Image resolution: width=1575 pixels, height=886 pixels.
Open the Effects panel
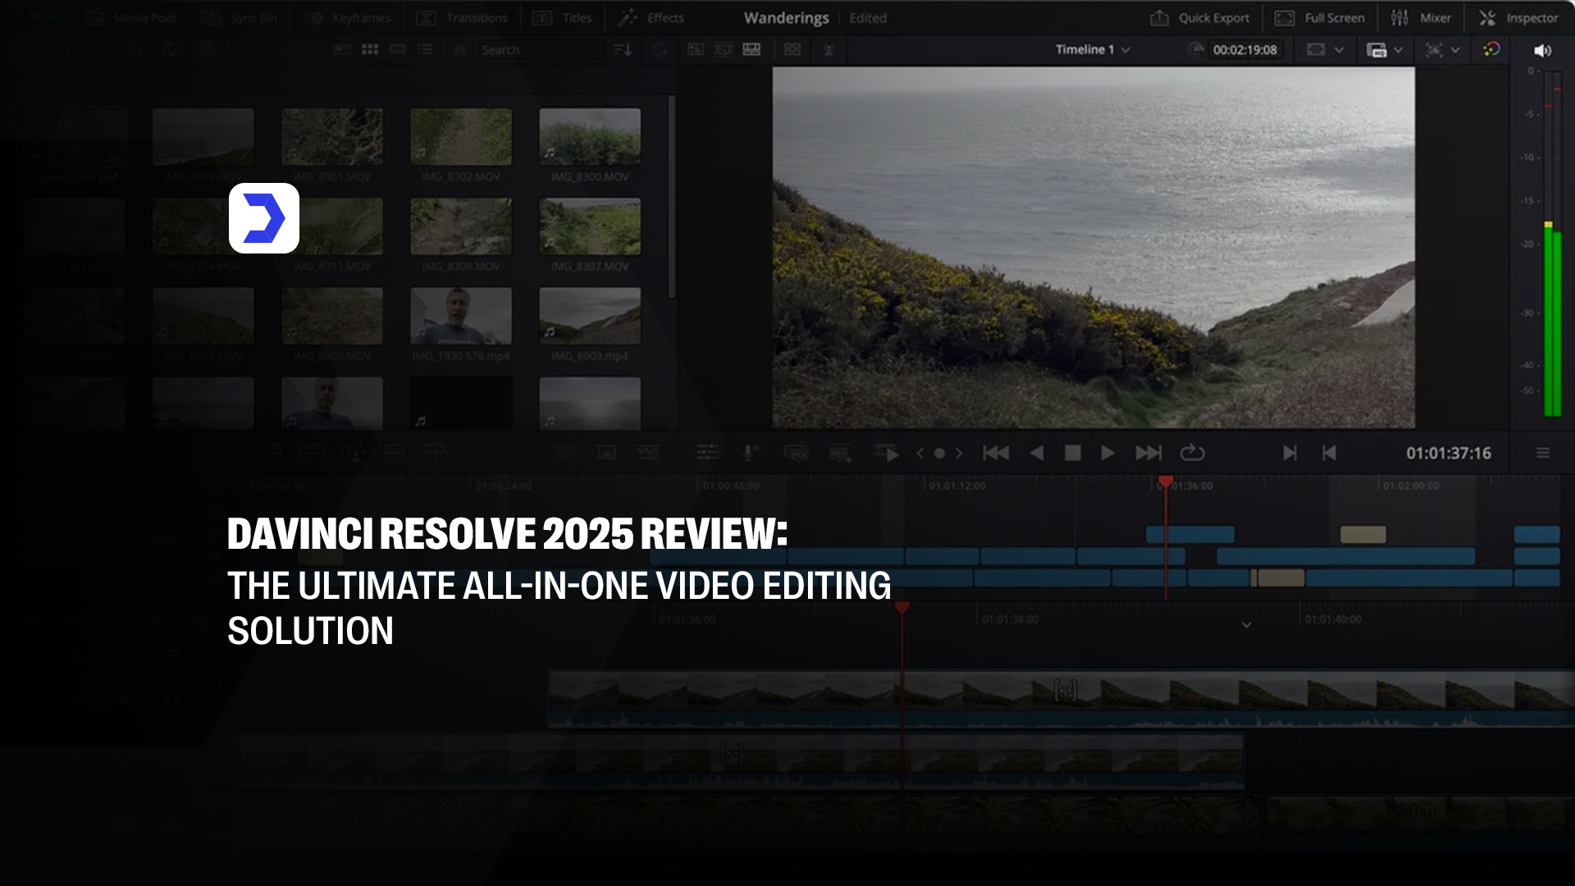point(651,18)
